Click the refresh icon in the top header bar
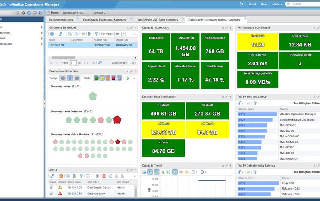 click(x=241, y=4)
